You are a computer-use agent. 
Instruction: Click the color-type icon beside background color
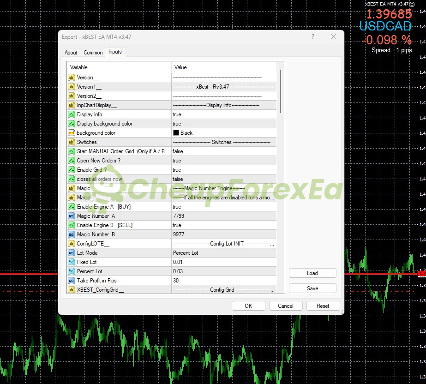click(x=71, y=133)
